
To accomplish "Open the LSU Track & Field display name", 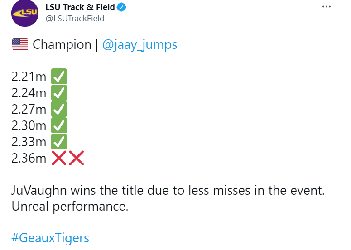I will tap(80, 7).
